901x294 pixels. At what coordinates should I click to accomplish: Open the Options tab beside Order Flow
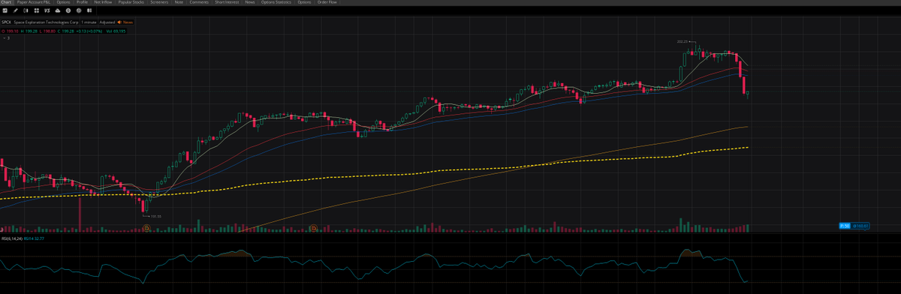304,2
